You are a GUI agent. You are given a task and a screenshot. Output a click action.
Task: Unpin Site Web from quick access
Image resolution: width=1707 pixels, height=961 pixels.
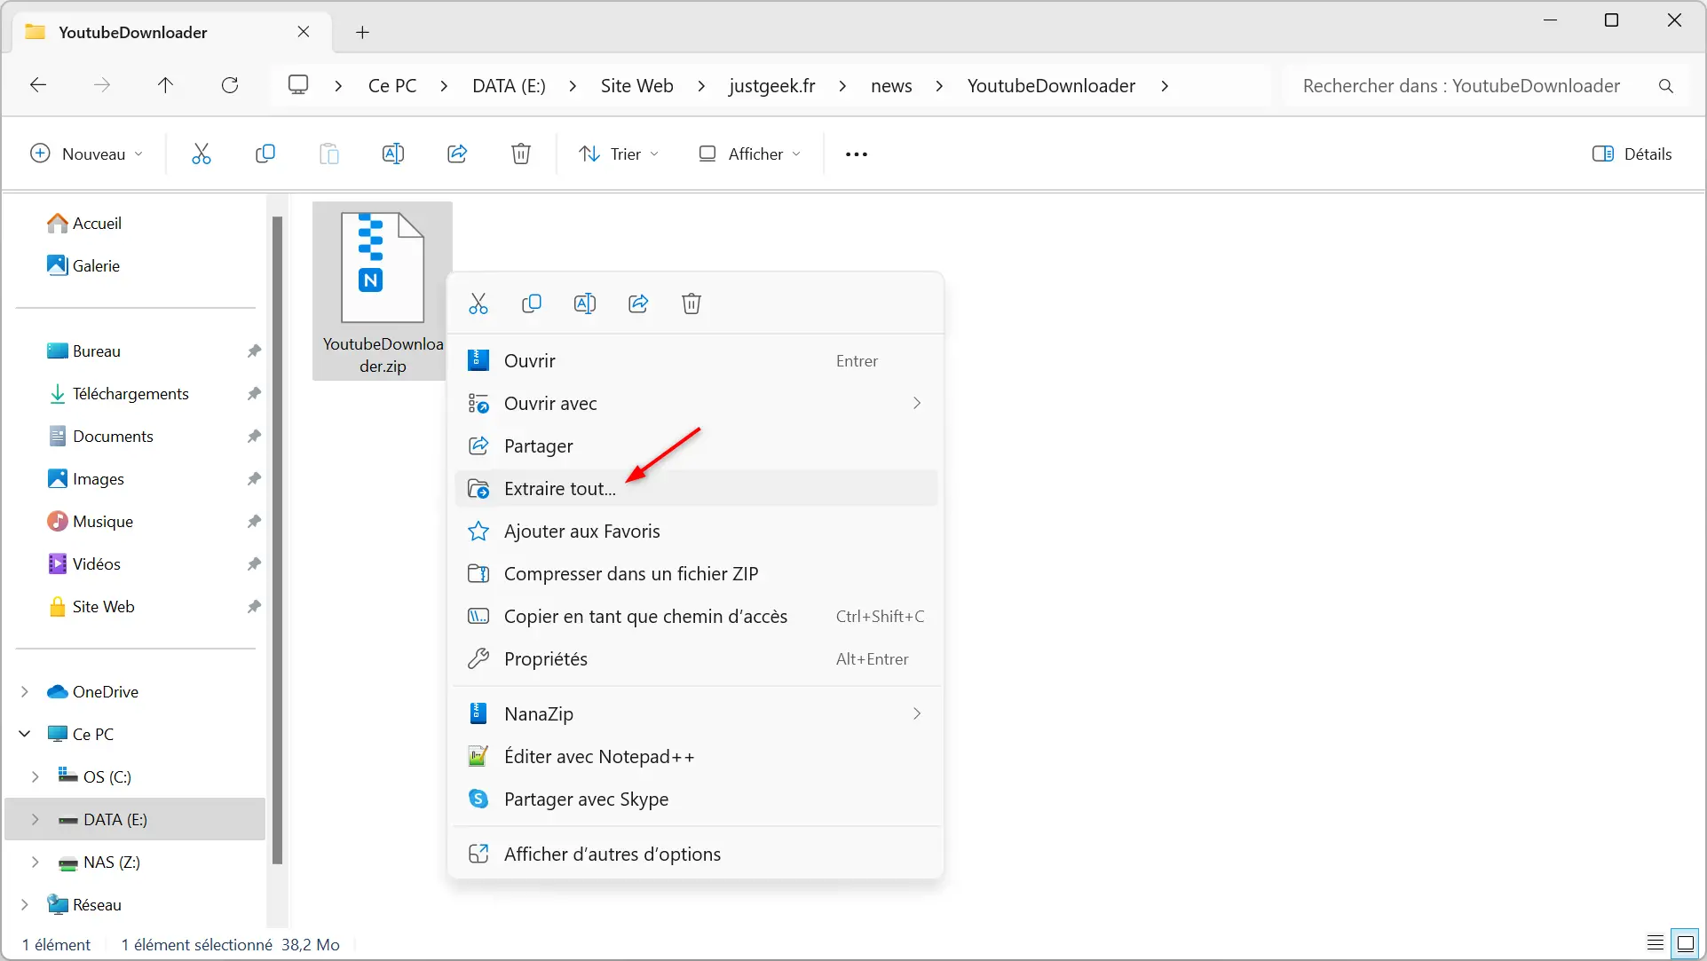pos(254,607)
